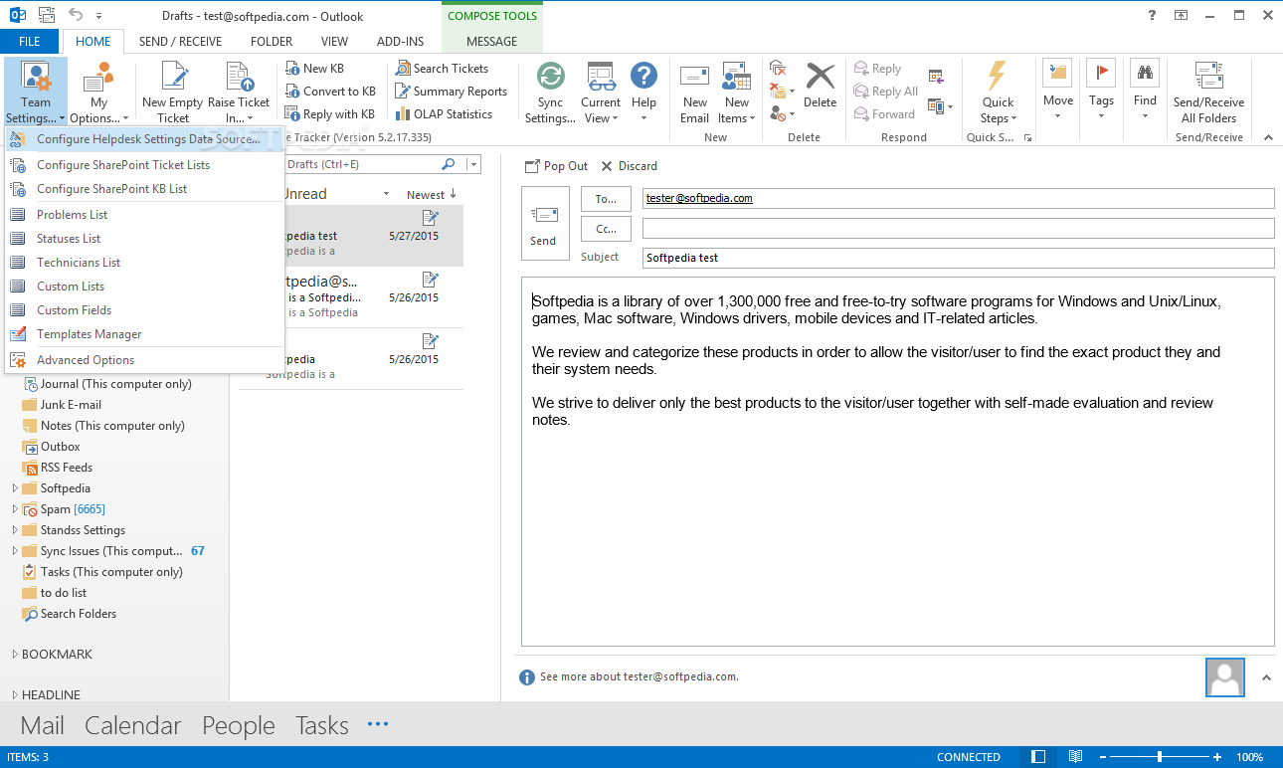This screenshot has width=1283, height=768.
Task: Click Convert to KB
Action: coord(330,92)
